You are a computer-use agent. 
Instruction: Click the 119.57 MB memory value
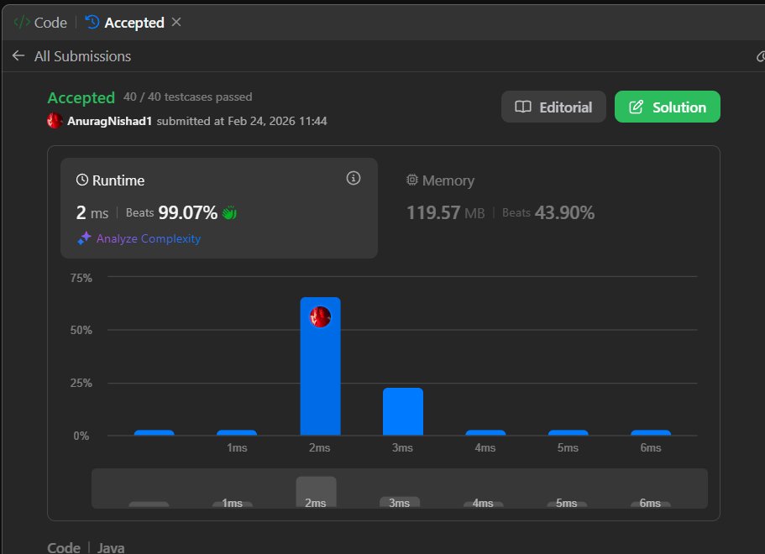click(445, 212)
